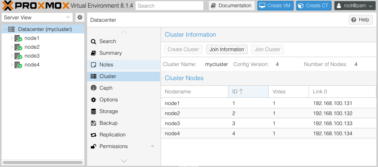378x167 pixels.
Task: Open the Notes menu item
Action: click(124, 65)
